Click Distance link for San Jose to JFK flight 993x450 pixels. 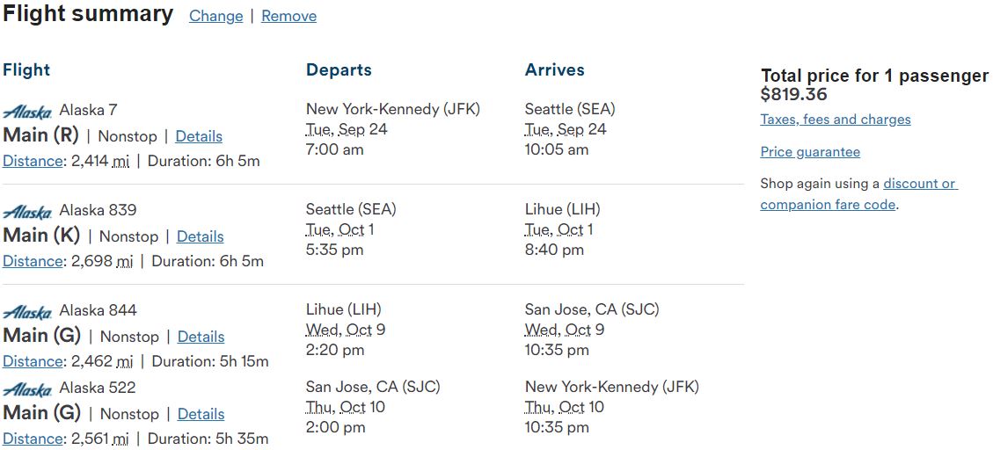pyautogui.click(x=33, y=439)
